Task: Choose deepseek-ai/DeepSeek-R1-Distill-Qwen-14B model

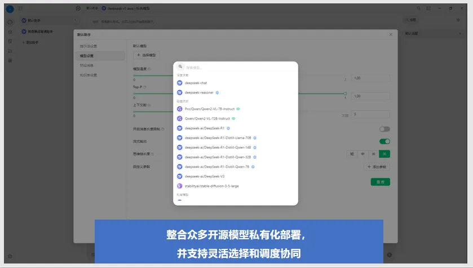Action: [x=236, y=148]
